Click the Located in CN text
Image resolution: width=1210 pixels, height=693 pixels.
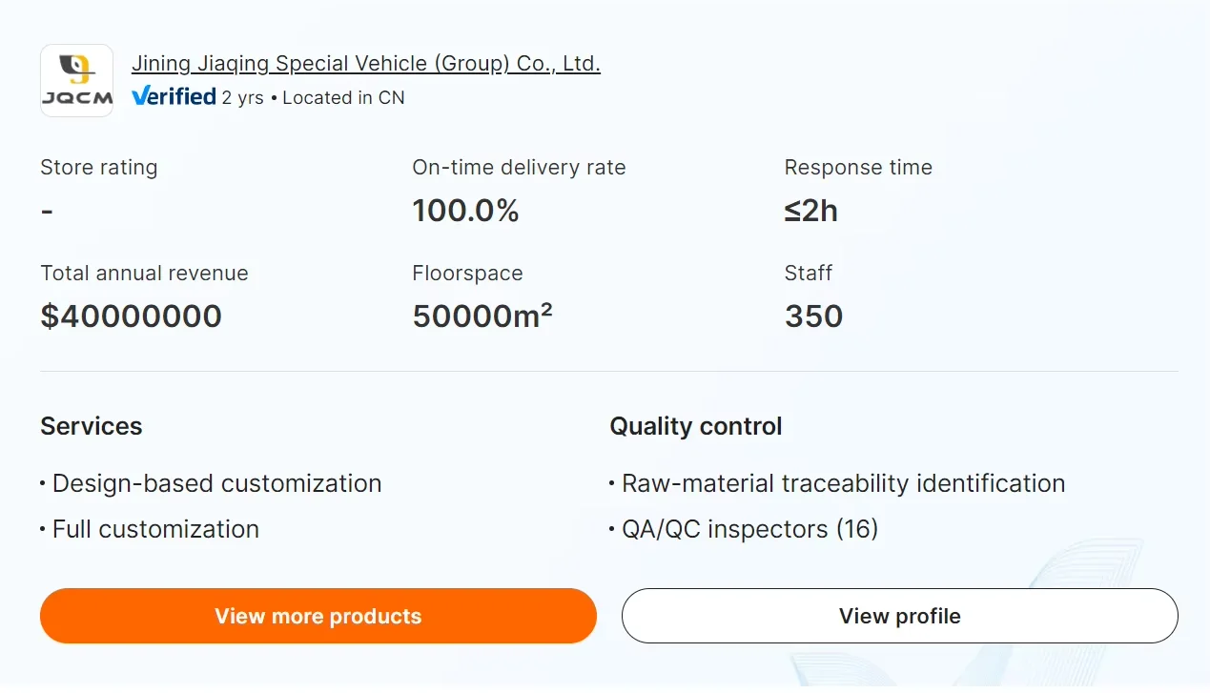pyautogui.click(x=343, y=97)
